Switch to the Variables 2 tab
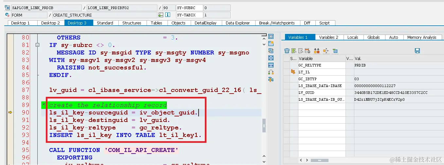Image resolution: width=444 pixels, height=165 pixels. (x=329, y=37)
